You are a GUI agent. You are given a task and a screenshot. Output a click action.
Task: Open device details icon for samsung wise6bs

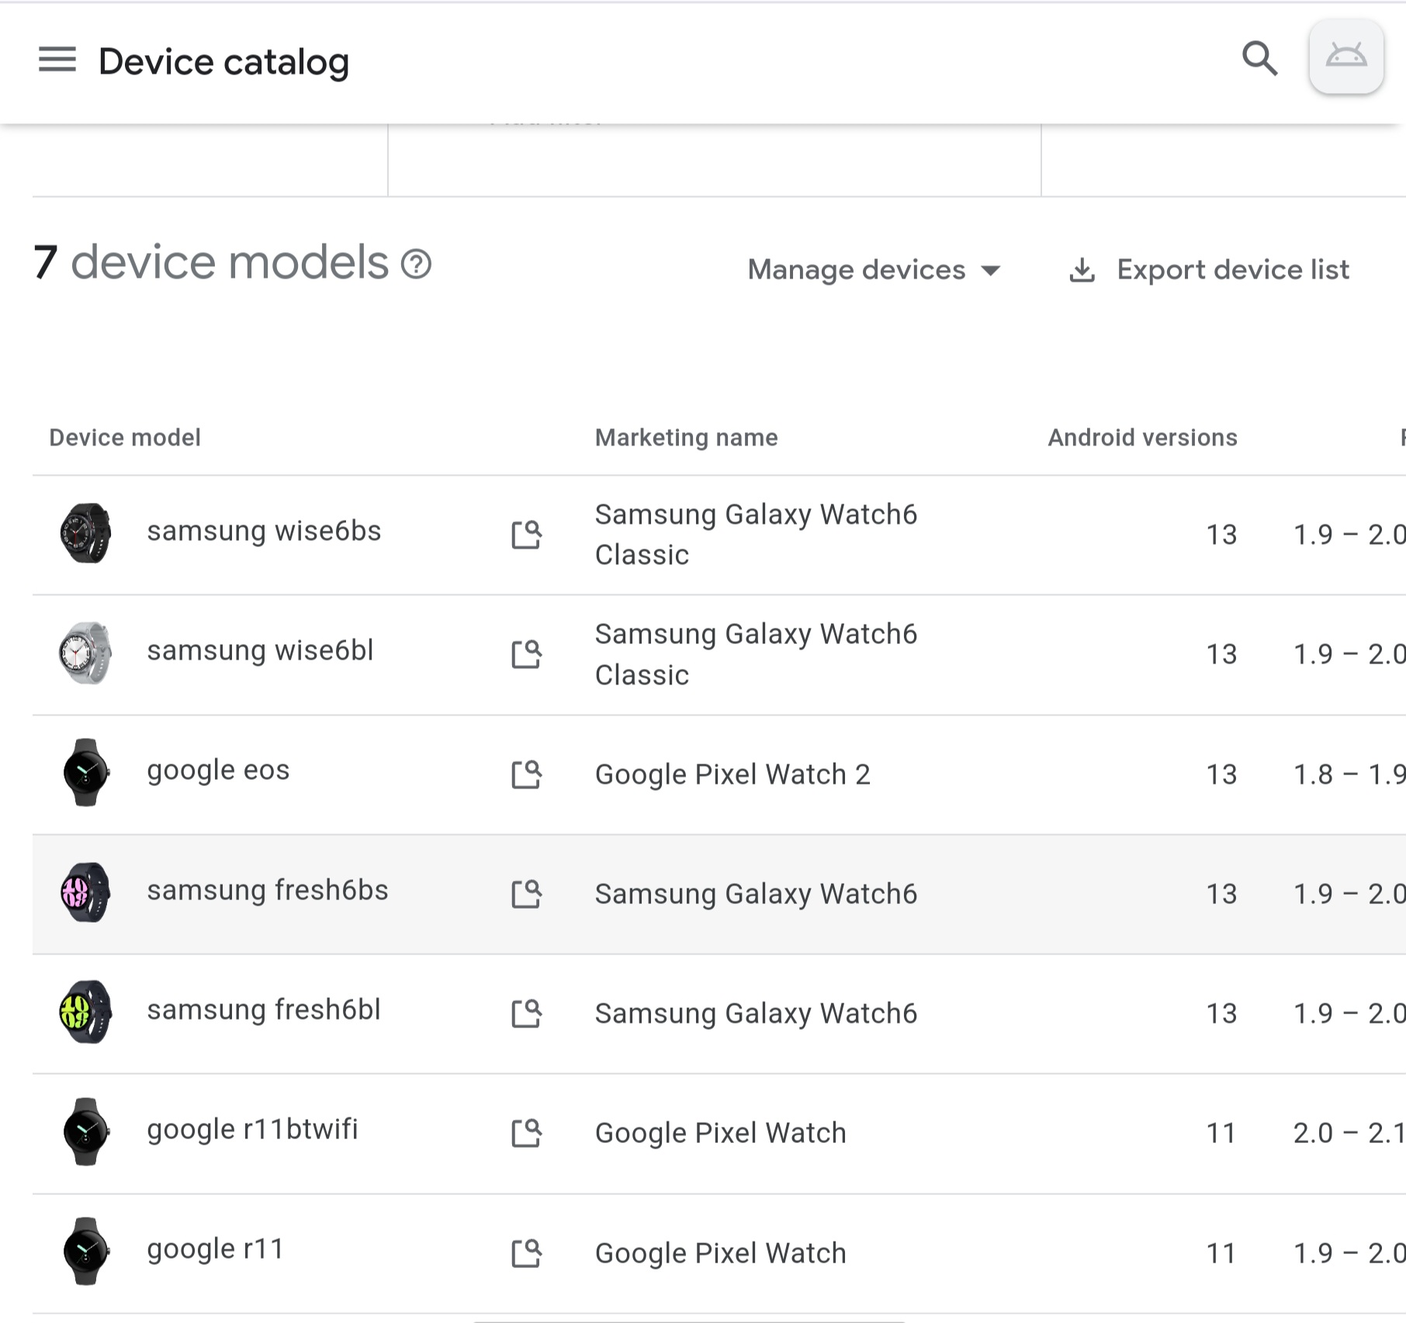(527, 535)
